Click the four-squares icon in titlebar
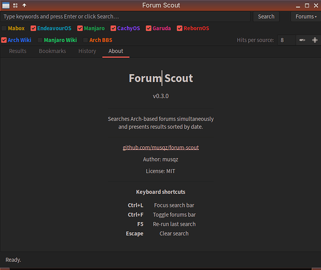The width and height of the screenshot is (321, 270). [15, 5]
